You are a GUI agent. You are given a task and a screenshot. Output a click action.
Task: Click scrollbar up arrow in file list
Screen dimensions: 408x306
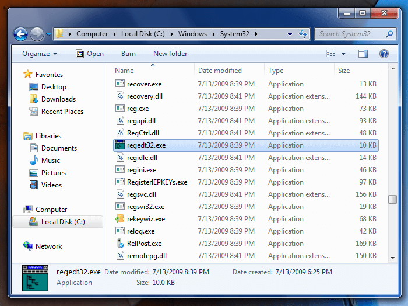point(393,68)
